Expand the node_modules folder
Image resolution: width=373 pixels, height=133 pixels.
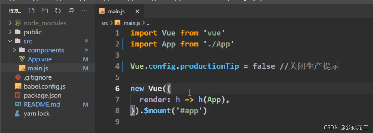tap(11, 23)
